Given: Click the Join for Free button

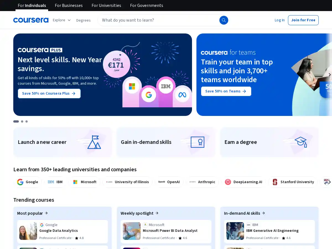Looking at the screenshot, I should tap(303, 20).
